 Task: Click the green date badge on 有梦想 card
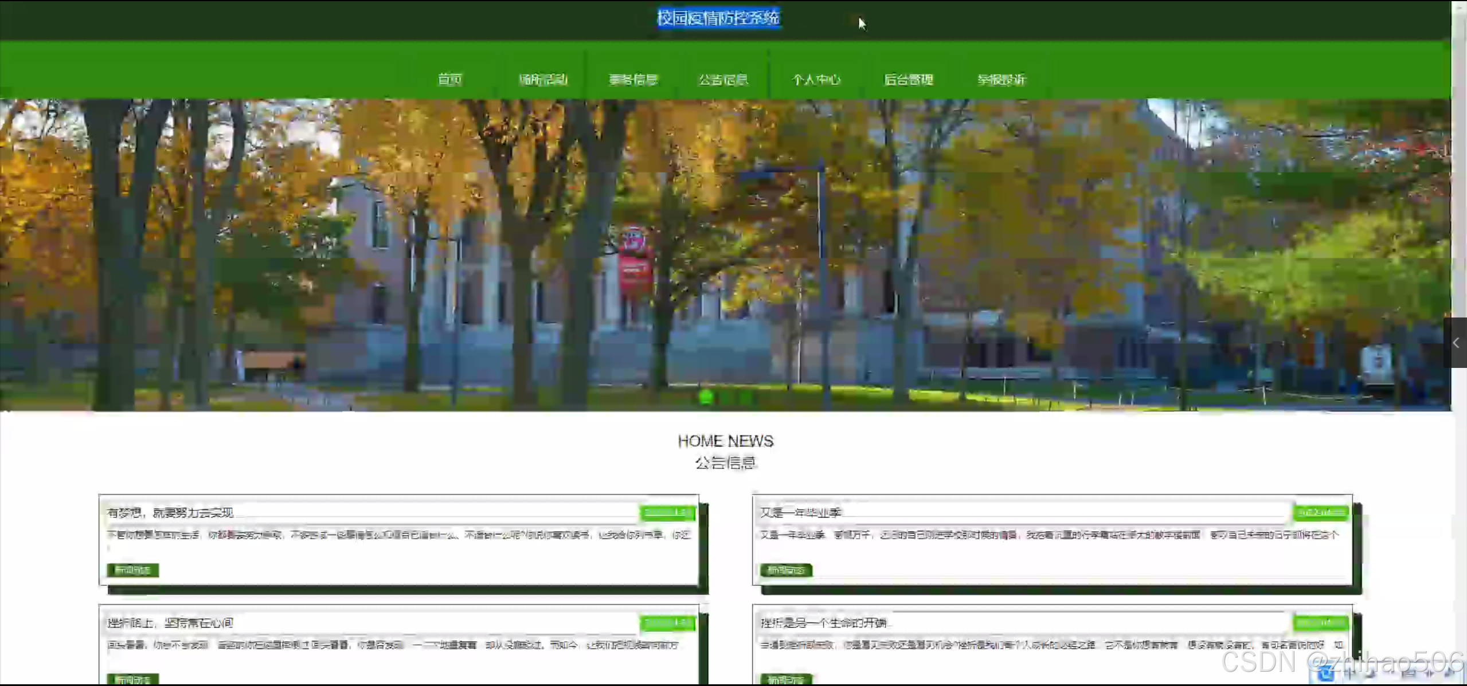(x=667, y=512)
